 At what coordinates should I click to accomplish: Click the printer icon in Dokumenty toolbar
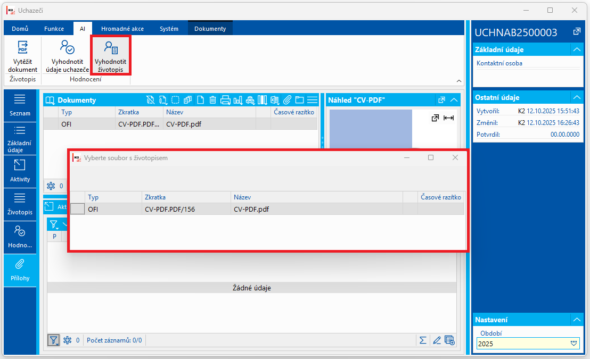(225, 100)
